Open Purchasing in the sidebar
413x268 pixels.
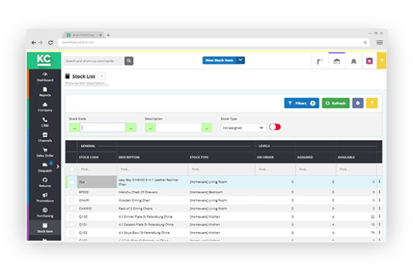click(45, 213)
